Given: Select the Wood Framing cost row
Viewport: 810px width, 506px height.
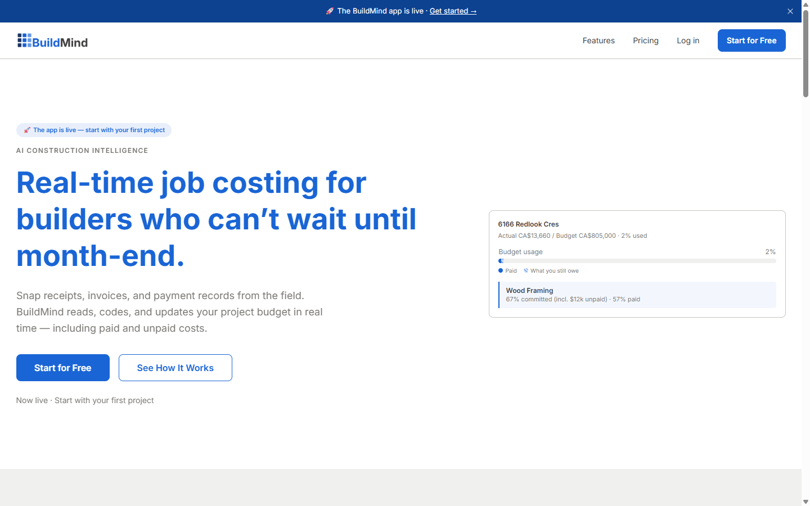Looking at the screenshot, I should [x=637, y=295].
